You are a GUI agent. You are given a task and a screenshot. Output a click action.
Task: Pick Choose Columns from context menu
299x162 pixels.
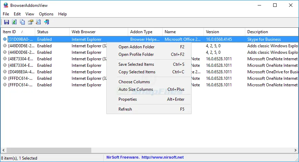pyautogui.click(x=149, y=82)
